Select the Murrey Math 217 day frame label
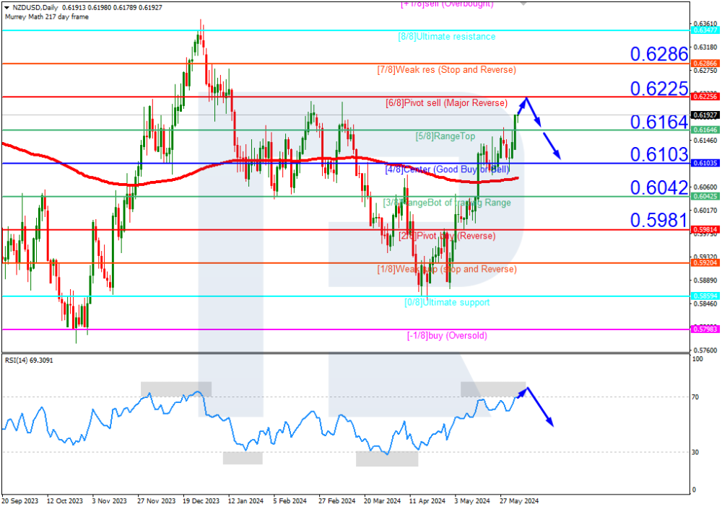 click(x=46, y=17)
